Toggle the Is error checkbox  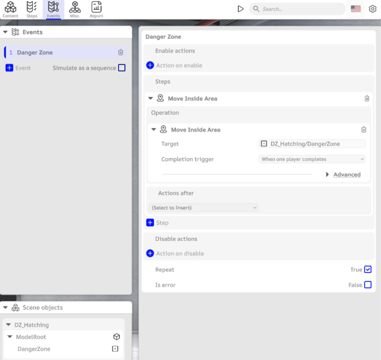click(x=368, y=285)
